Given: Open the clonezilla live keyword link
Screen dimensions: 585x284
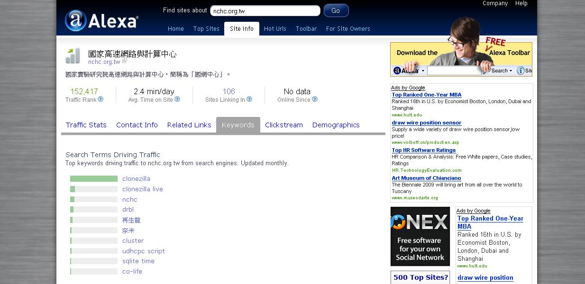Looking at the screenshot, I should [x=143, y=189].
